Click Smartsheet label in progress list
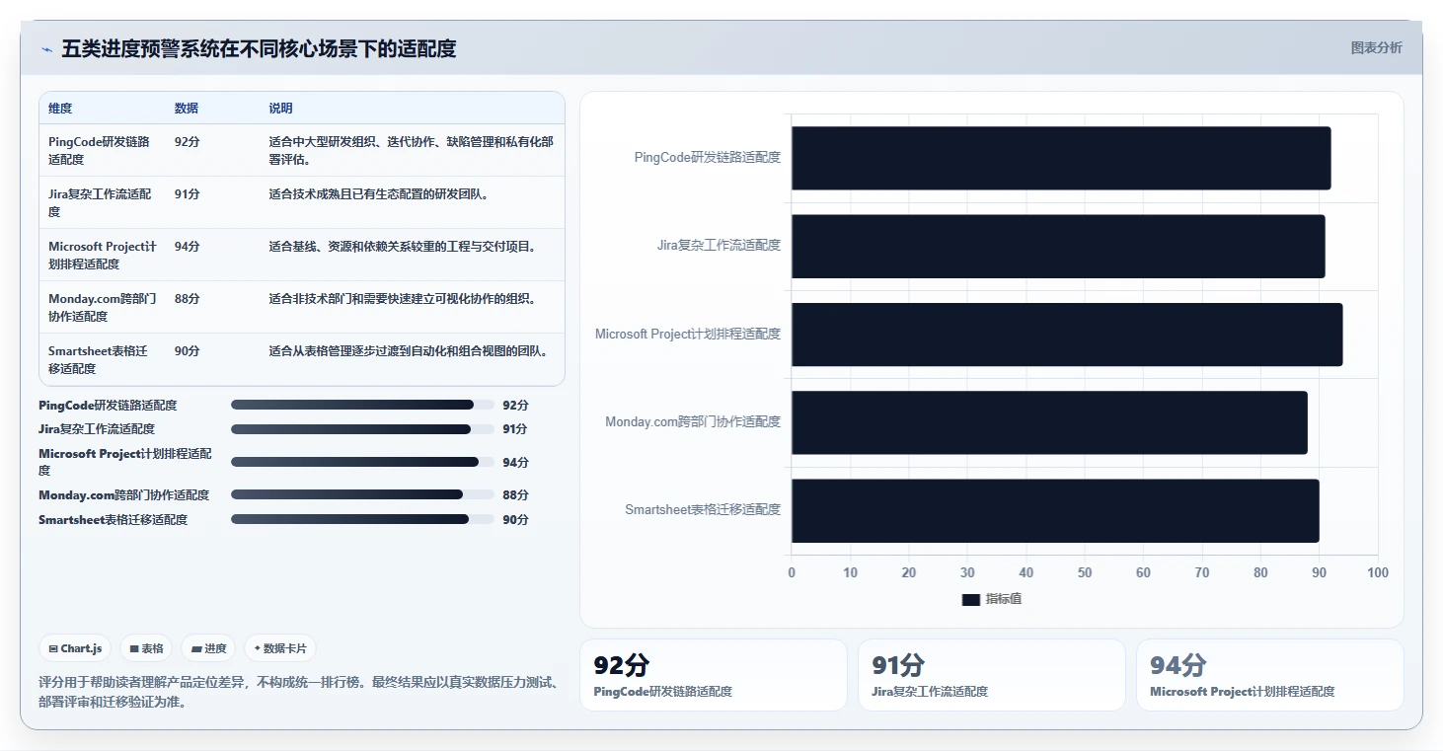1443x751 pixels. pyautogui.click(x=113, y=519)
